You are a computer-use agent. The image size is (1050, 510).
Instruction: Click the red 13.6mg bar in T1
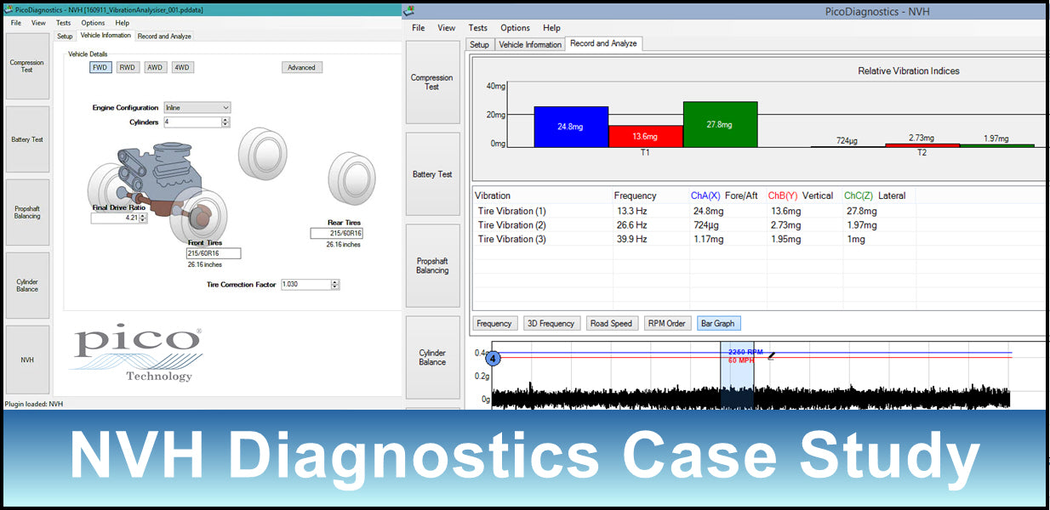pos(646,136)
